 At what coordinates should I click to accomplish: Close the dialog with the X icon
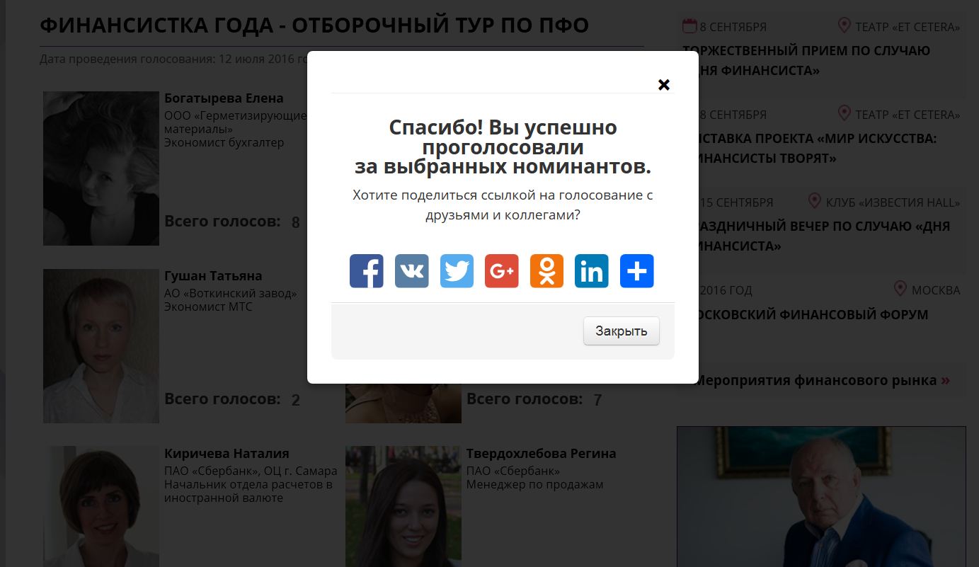tap(664, 85)
